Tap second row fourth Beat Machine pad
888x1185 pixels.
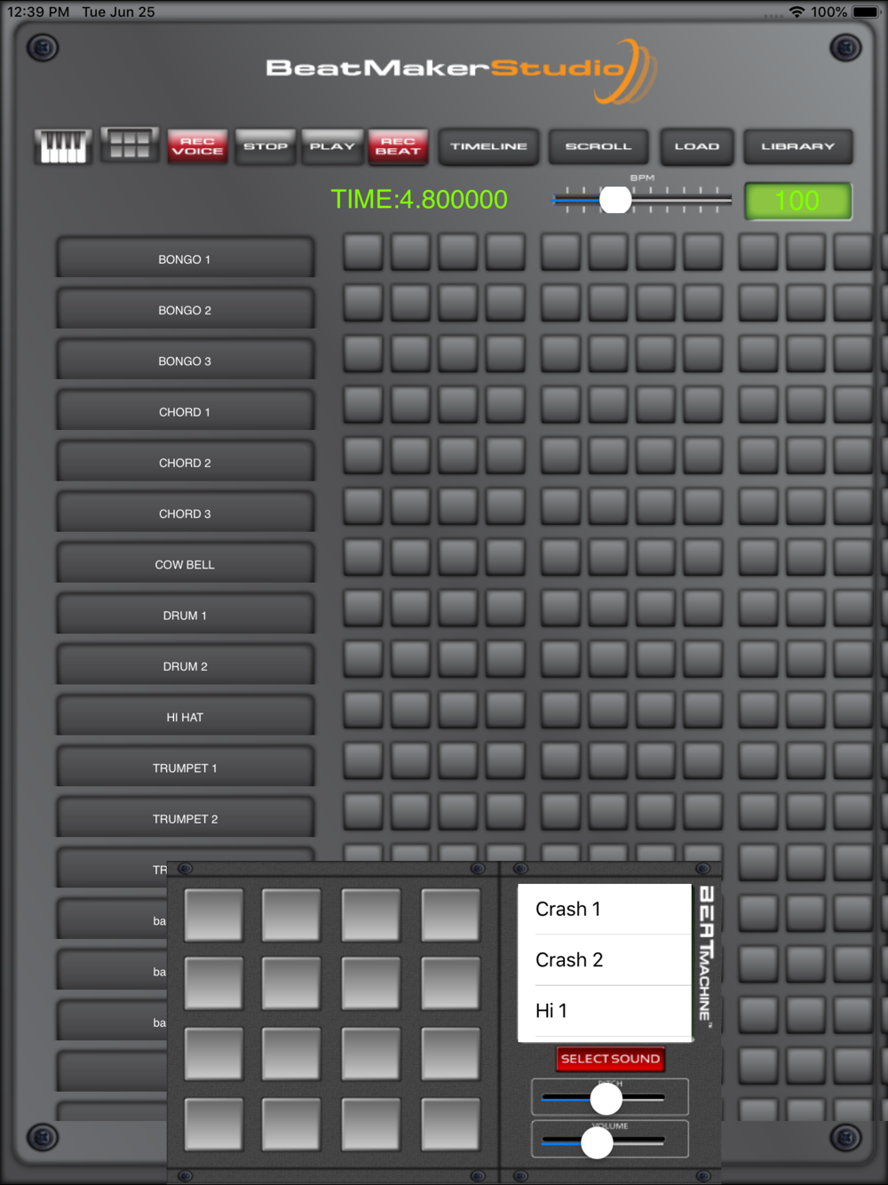450,983
